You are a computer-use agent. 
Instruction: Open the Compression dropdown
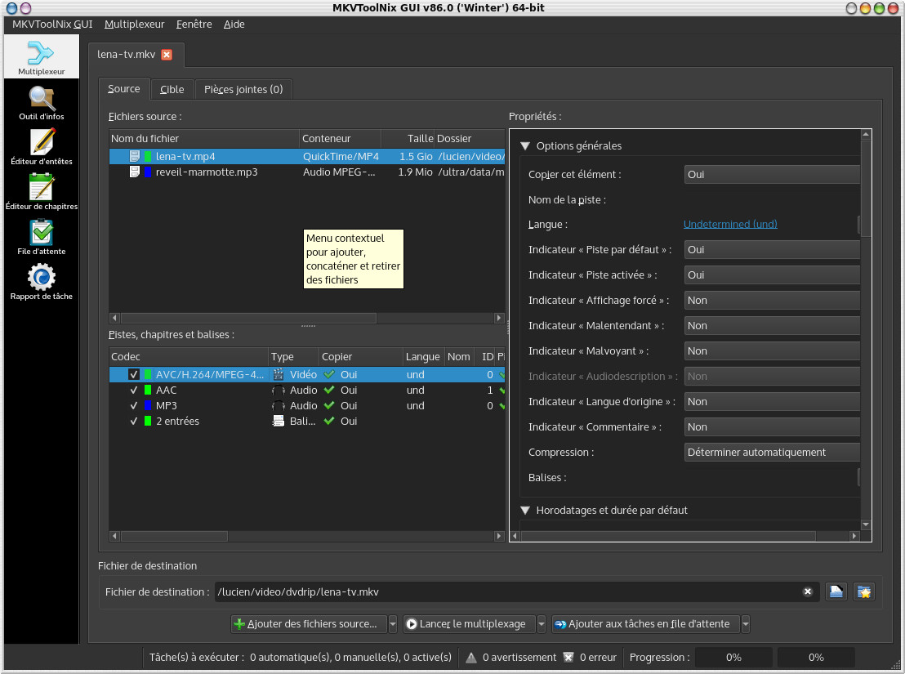(x=772, y=453)
